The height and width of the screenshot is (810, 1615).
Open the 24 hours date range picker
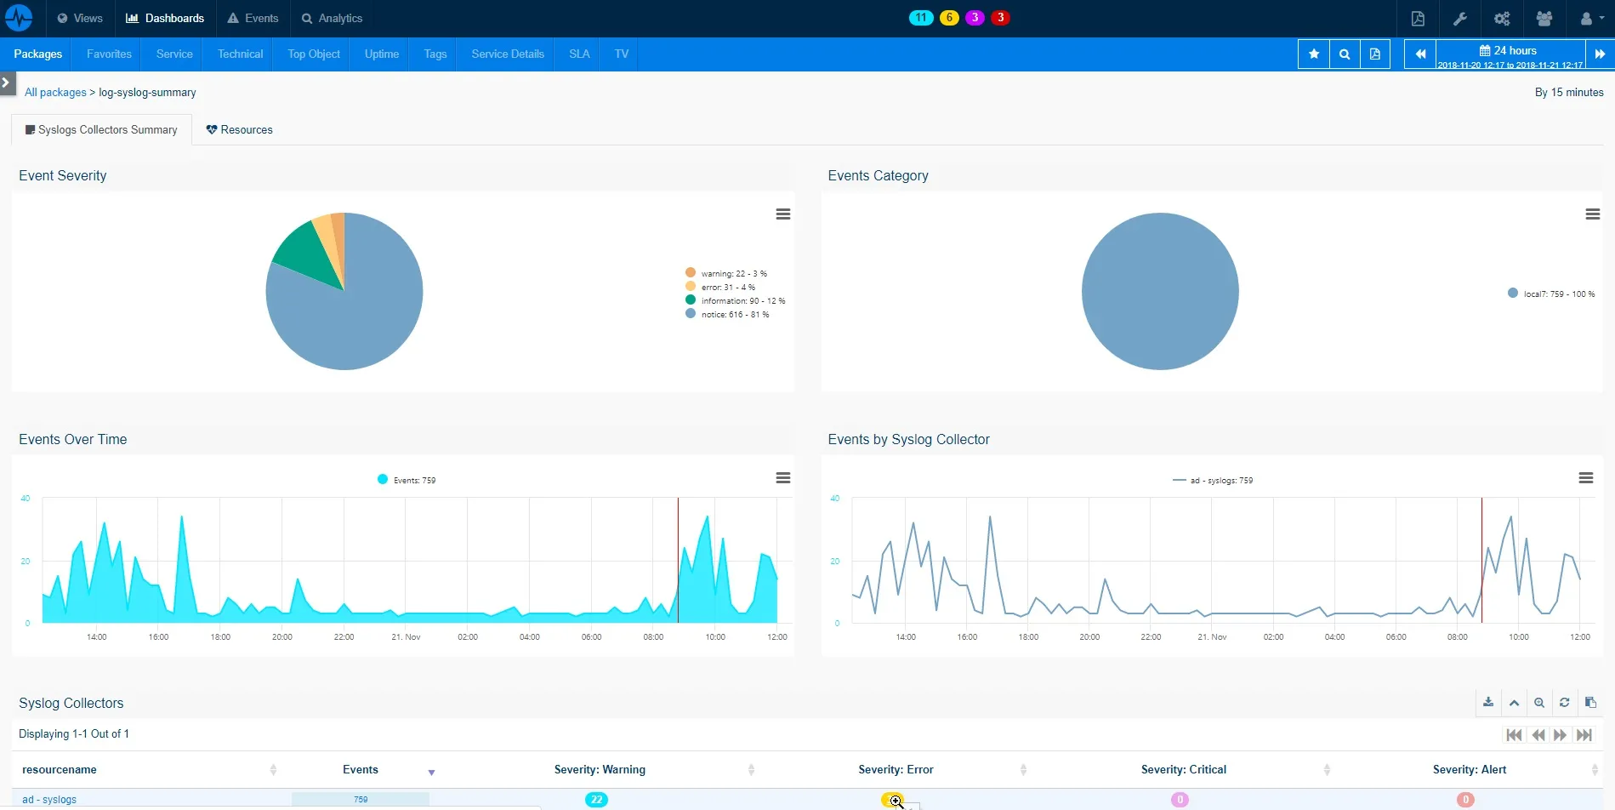[1510, 54]
